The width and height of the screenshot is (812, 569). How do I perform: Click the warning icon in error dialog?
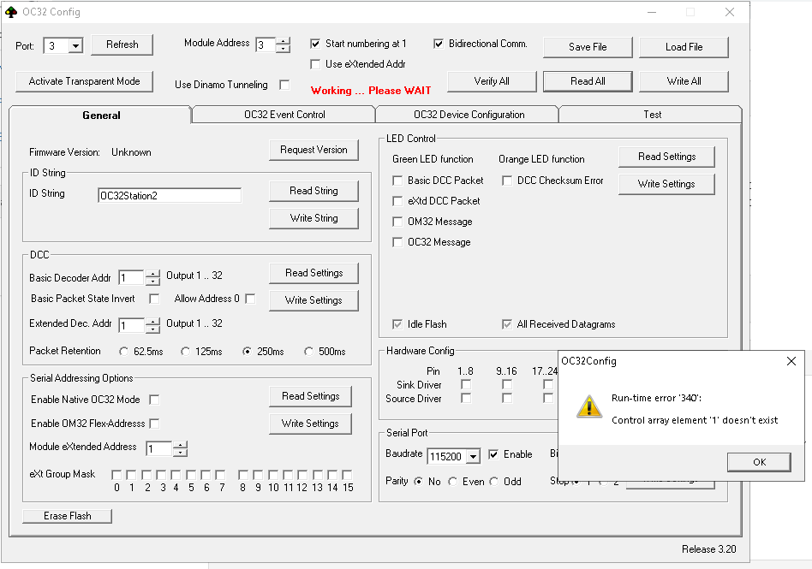click(588, 406)
